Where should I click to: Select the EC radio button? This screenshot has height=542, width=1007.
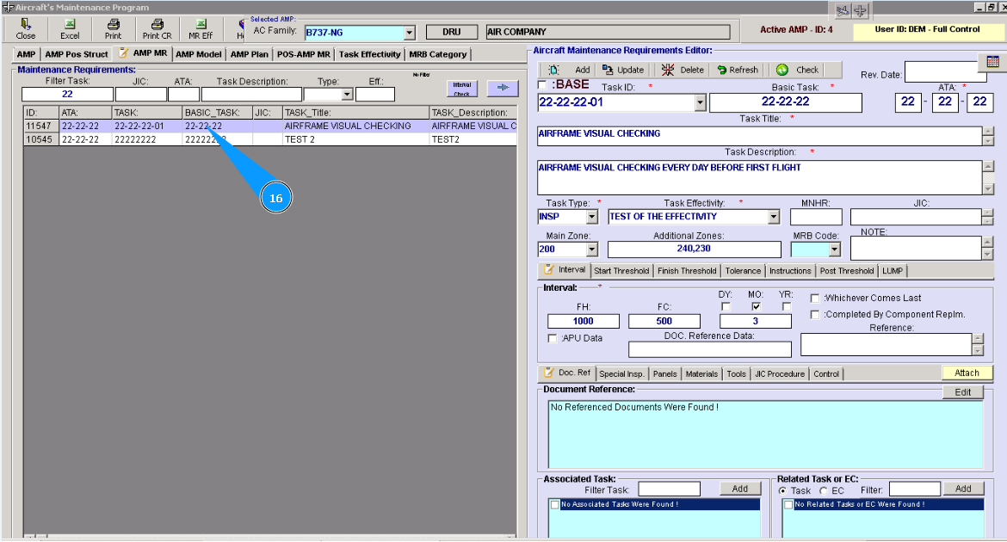(824, 490)
